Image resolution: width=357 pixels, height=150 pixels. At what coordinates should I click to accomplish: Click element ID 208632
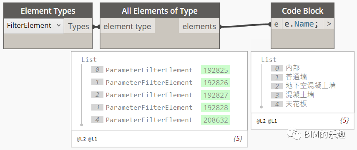coord(216,120)
